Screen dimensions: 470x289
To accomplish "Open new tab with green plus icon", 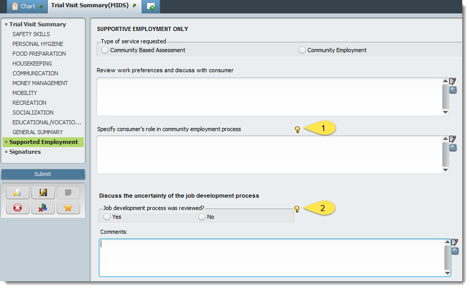I will (x=151, y=6).
